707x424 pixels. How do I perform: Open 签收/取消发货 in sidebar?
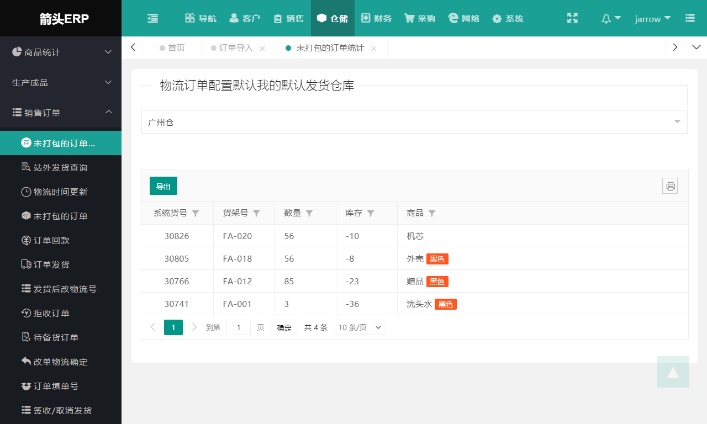pos(61,410)
